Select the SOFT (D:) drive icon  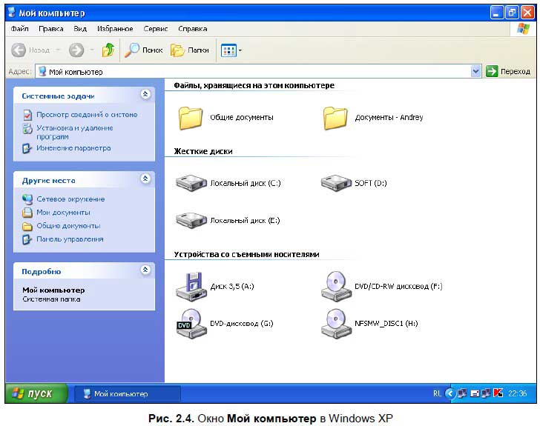(335, 183)
